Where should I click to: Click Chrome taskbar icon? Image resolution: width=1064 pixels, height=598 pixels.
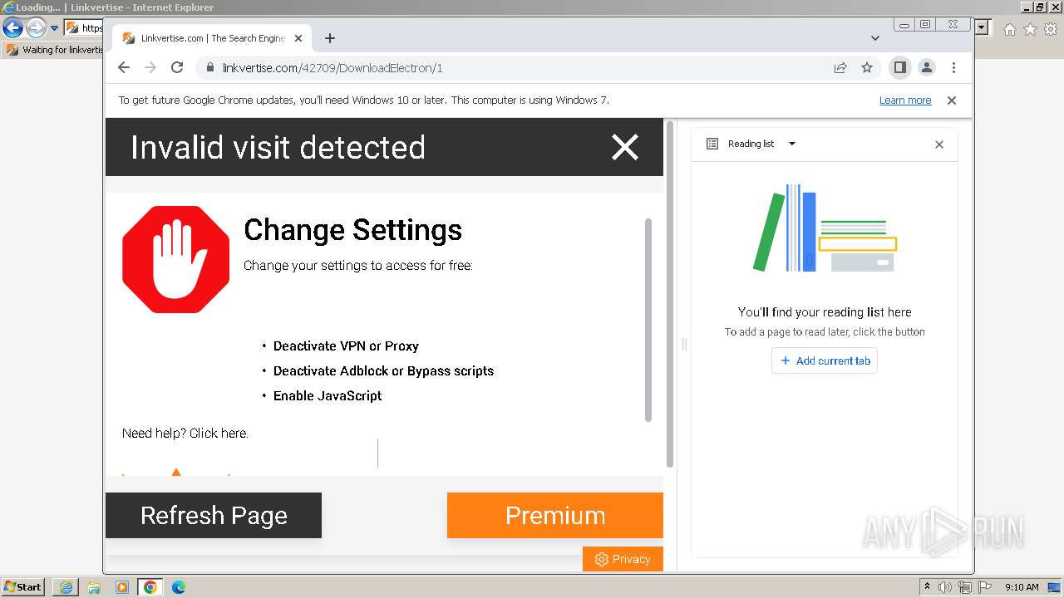pos(150,587)
